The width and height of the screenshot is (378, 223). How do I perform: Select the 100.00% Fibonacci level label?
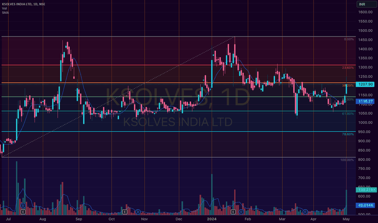coord(347,160)
